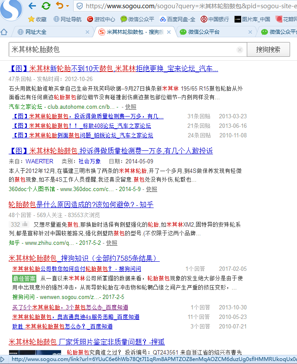Click the security shield icon in address bar

pyautogui.click(x=80, y=6)
